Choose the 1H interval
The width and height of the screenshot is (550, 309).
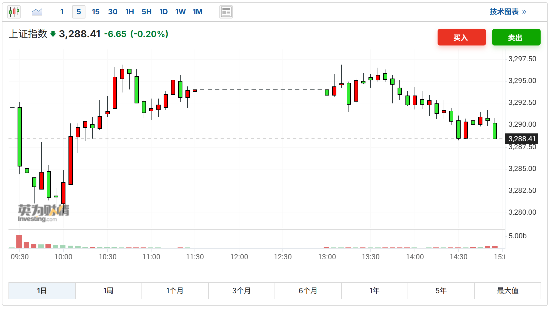[130, 12]
